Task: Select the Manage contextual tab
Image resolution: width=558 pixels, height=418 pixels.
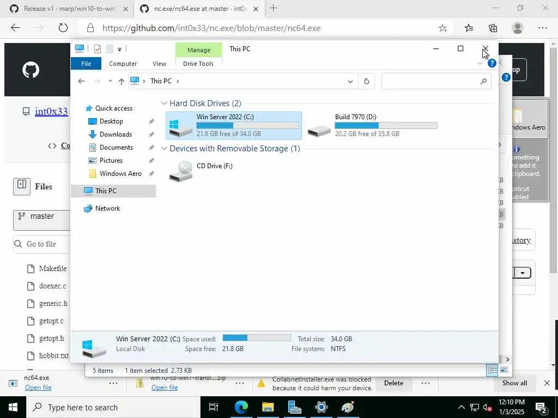Action: [x=198, y=50]
